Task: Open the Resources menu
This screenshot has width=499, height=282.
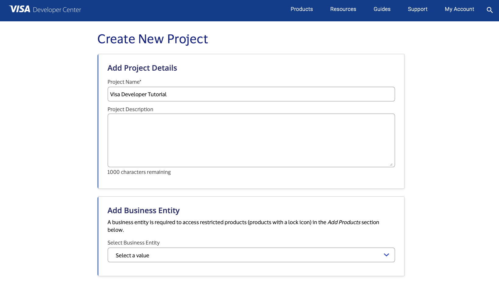Action: (x=343, y=9)
